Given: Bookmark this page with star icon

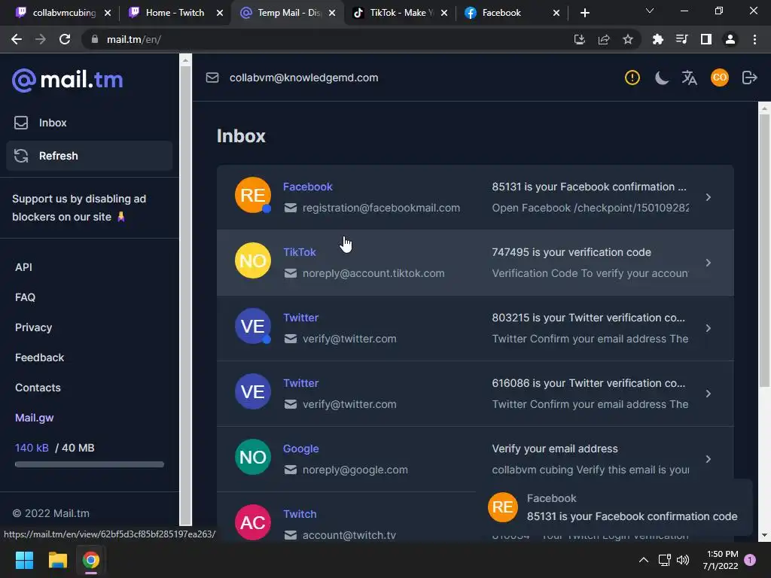Looking at the screenshot, I should (x=627, y=39).
